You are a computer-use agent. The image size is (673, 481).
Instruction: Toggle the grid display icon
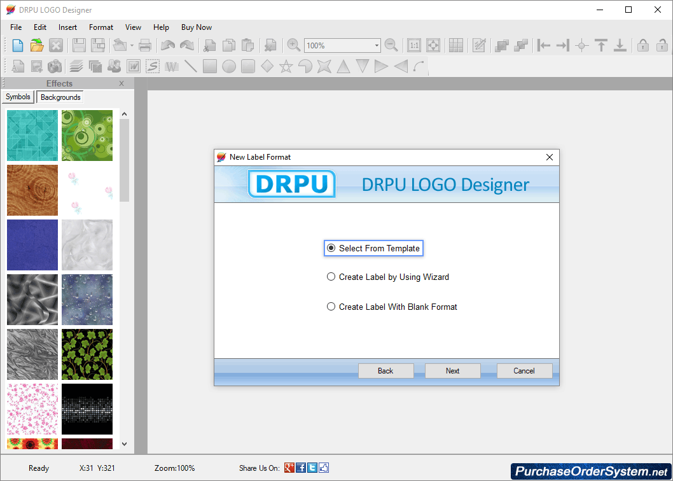pos(456,45)
